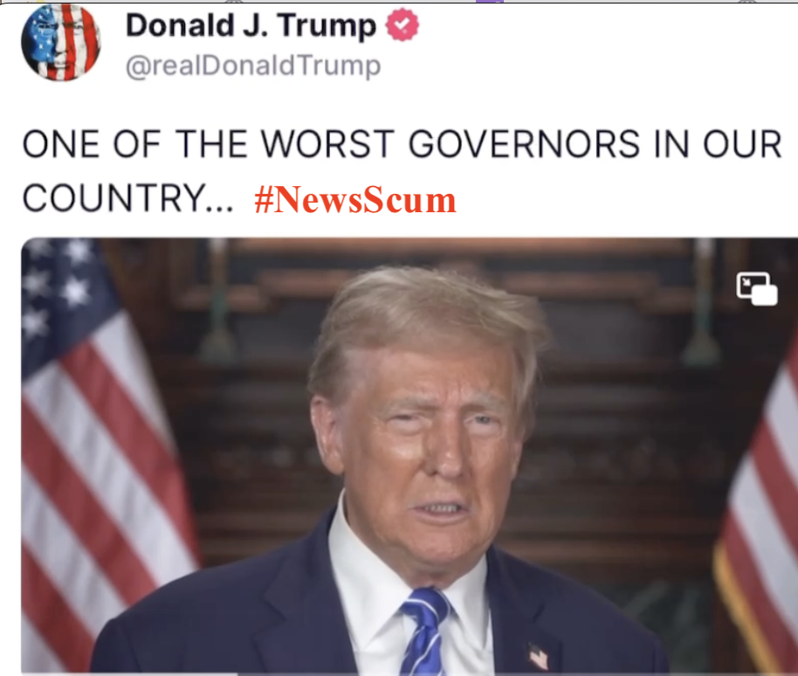Click the flag at the video's right edge
The image size is (798, 676).
coord(759,509)
